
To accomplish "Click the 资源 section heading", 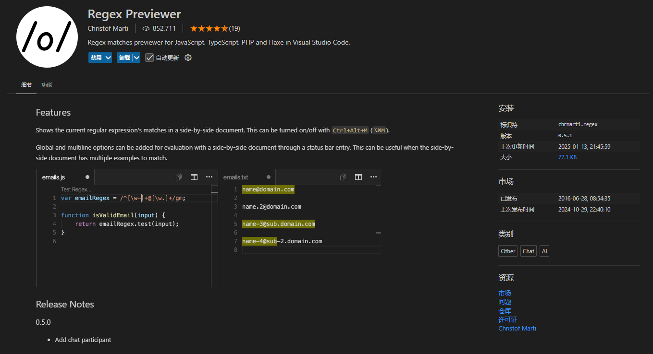I will (506, 278).
